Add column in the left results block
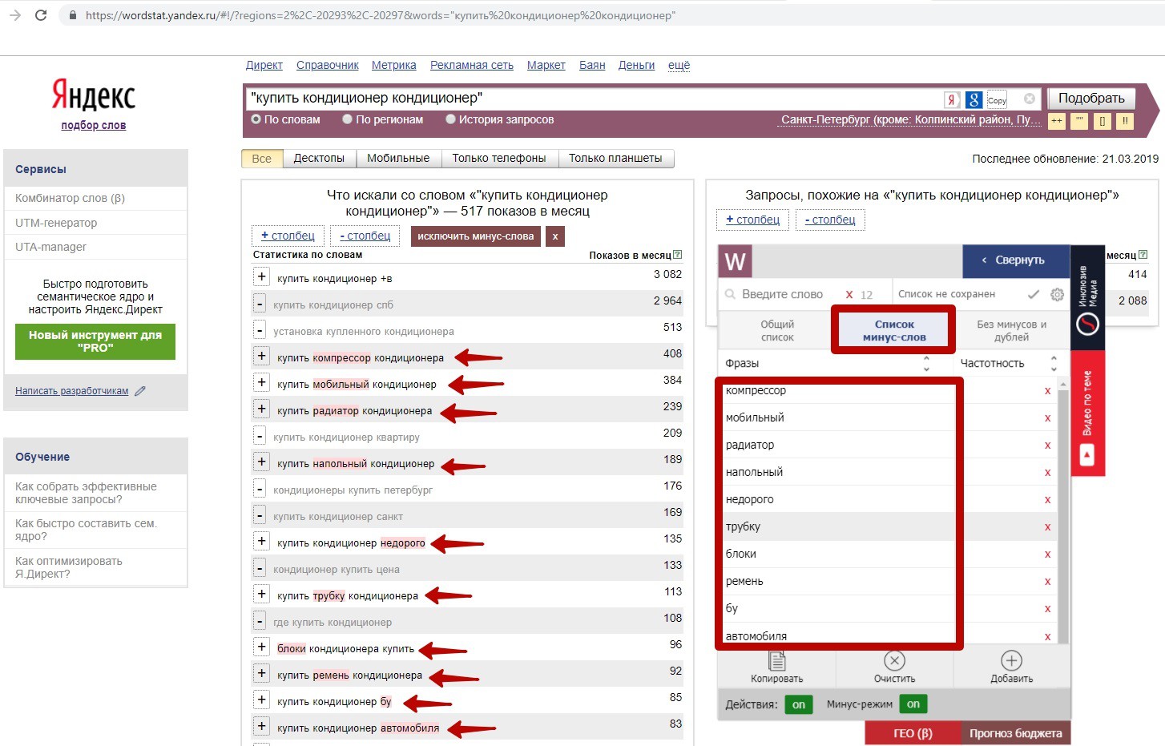This screenshot has height=746, width=1165. click(288, 236)
